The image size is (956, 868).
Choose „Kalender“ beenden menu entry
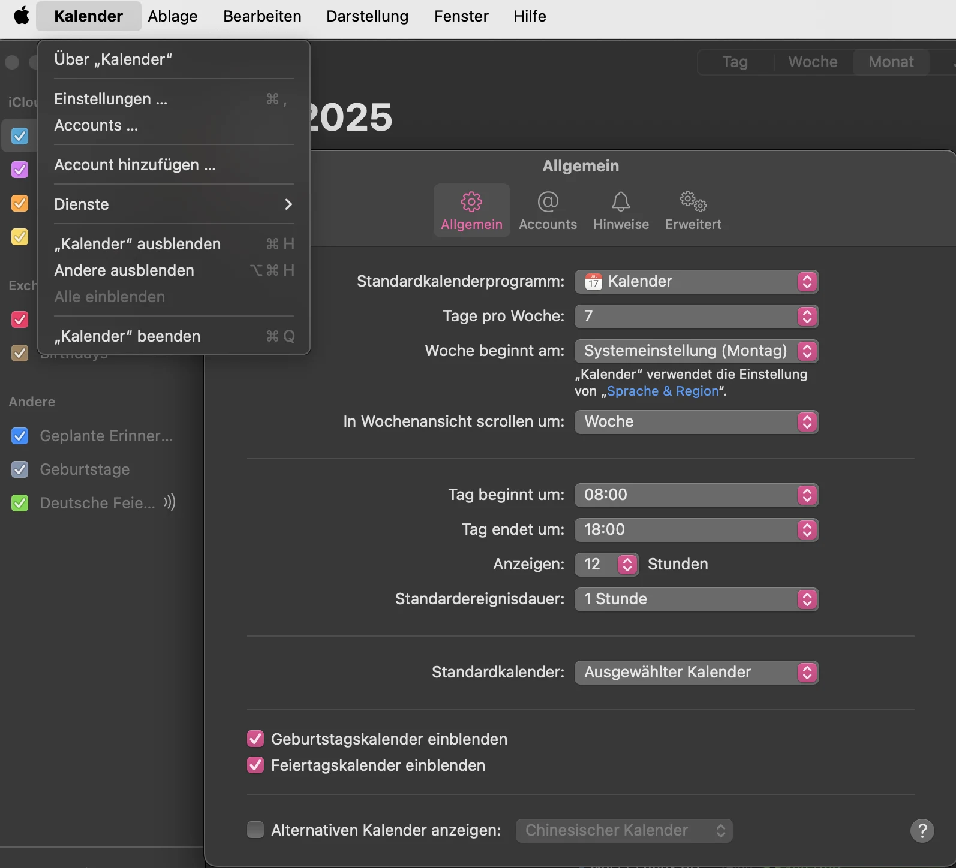[x=174, y=336]
